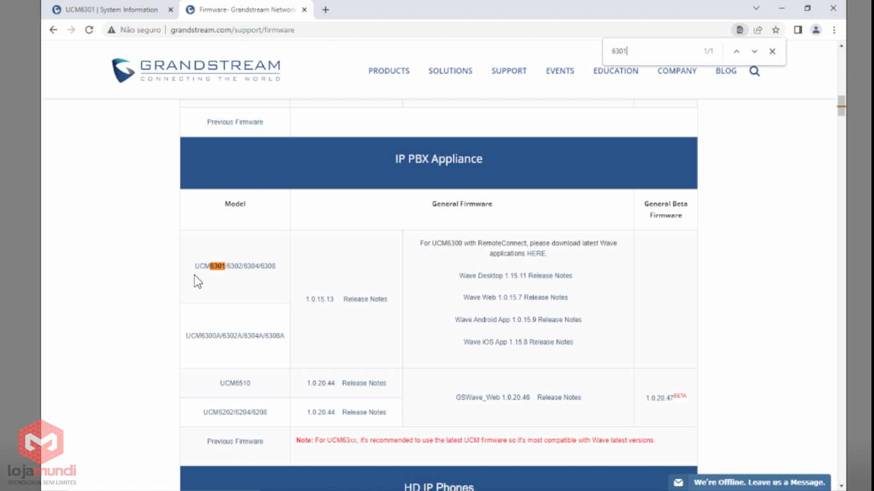The width and height of the screenshot is (874, 491).
Task: Bookmark this page with star icon
Action: click(x=775, y=30)
